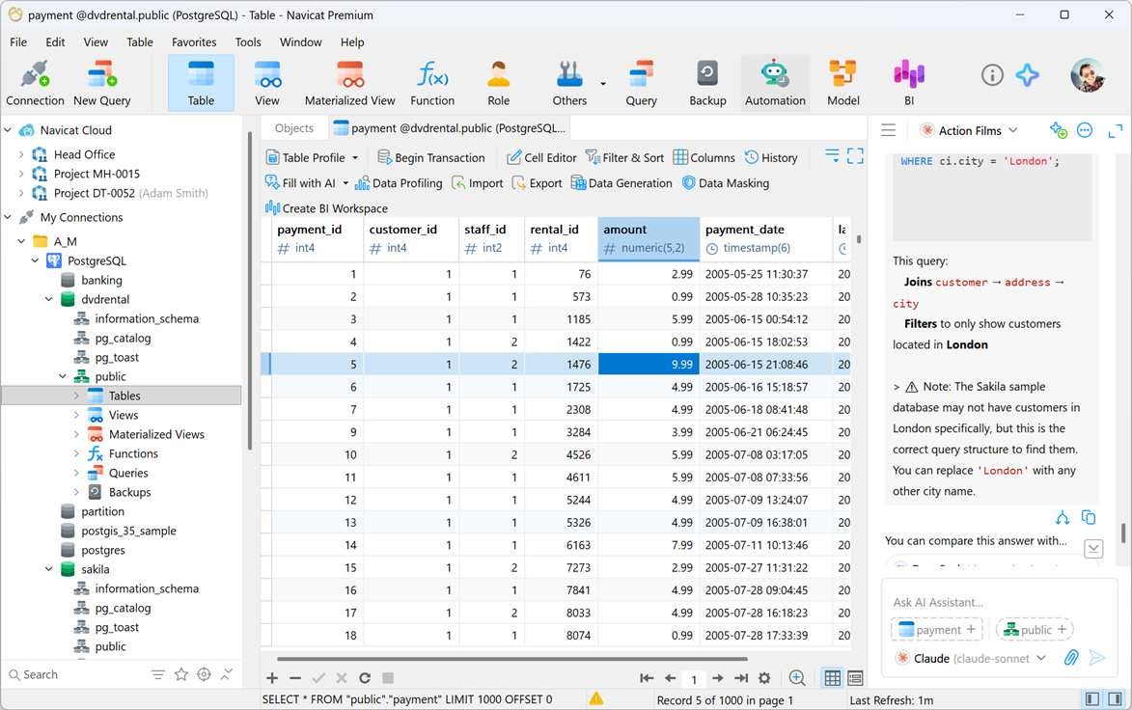Switch to form view
The height and width of the screenshot is (710, 1132).
[855, 677]
